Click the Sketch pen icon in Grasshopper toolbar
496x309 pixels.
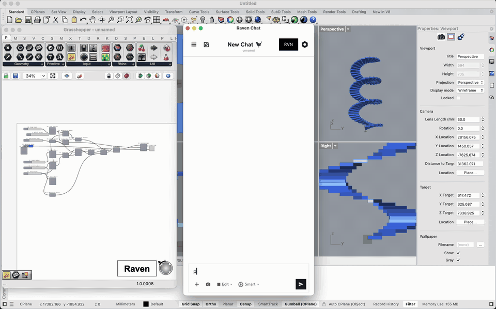click(80, 76)
